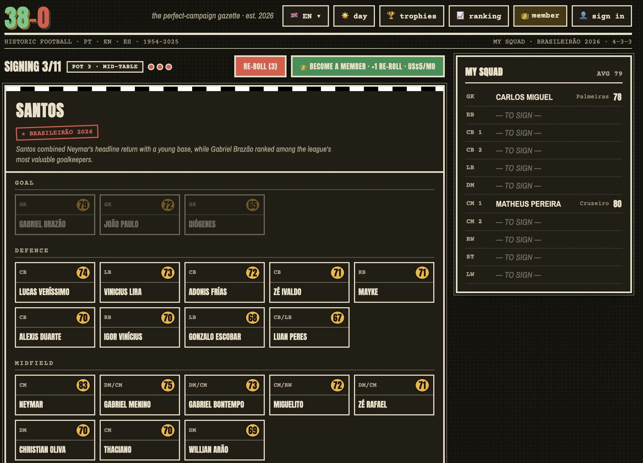Choose the Igor Vinícius card
Viewport: 643px width, 463px height.
click(140, 328)
